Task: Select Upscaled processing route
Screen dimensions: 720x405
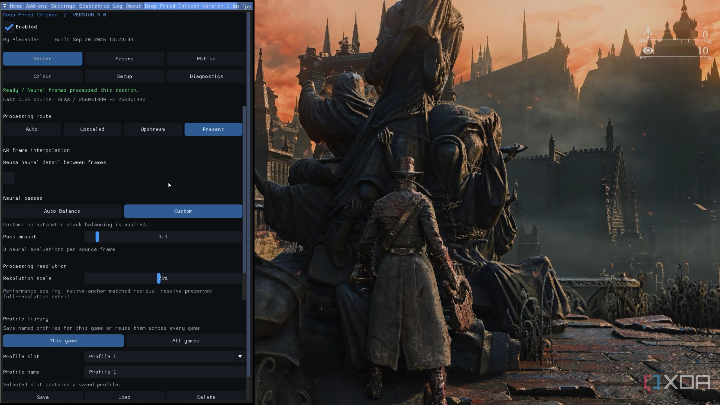Action: [x=92, y=129]
